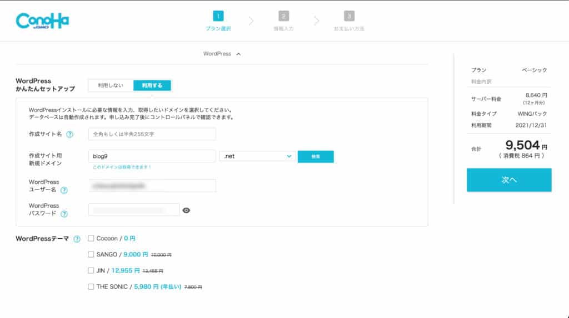Click the JIN 12,955 円 price label

[x=126, y=270]
